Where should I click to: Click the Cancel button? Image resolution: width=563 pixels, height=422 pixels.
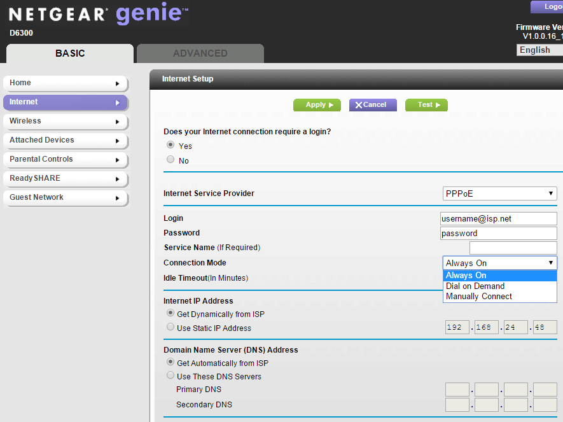pyautogui.click(x=373, y=105)
